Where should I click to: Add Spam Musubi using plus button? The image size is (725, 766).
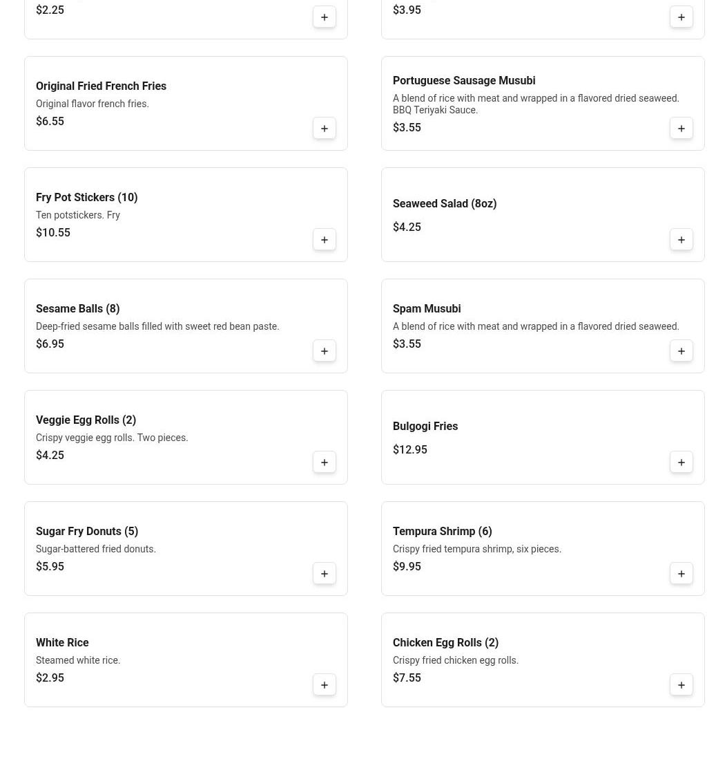click(x=681, y=351)
